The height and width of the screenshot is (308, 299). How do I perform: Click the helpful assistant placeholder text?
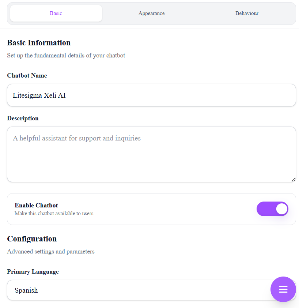pyautogui.click(x=76, y=138)
